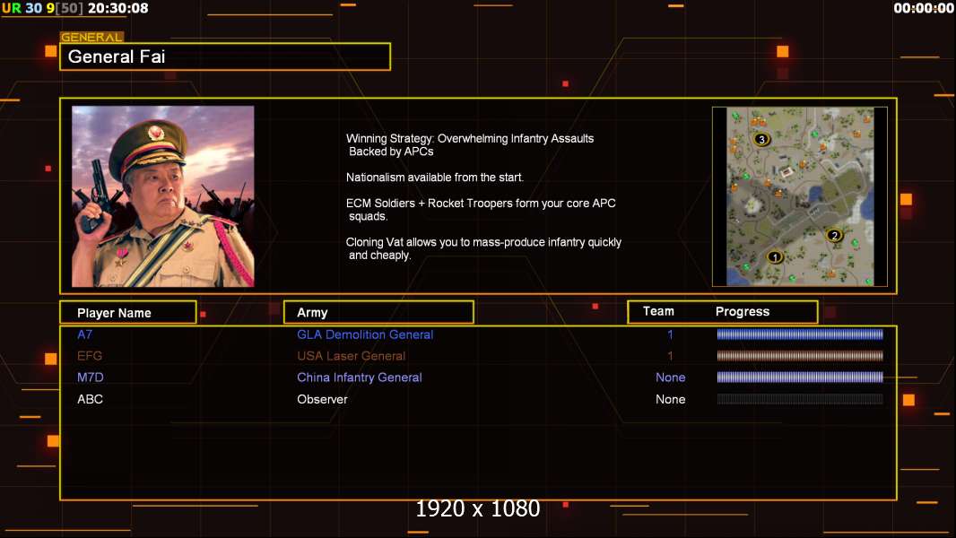This screenshot has width=956, height=538.
Task: Click the '1920 x 1080' resolution text
Action: click(x=478, y=508)
